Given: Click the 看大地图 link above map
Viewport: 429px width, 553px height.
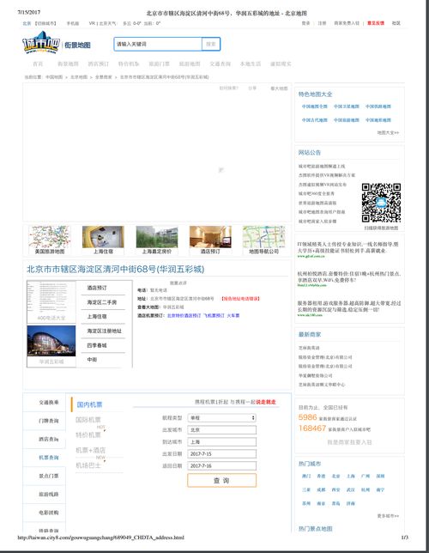Looking at the screenshot, I should point(279,88).
